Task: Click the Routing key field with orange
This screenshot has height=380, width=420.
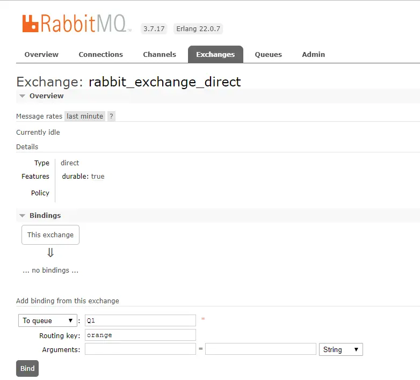Action: [140, 335]
